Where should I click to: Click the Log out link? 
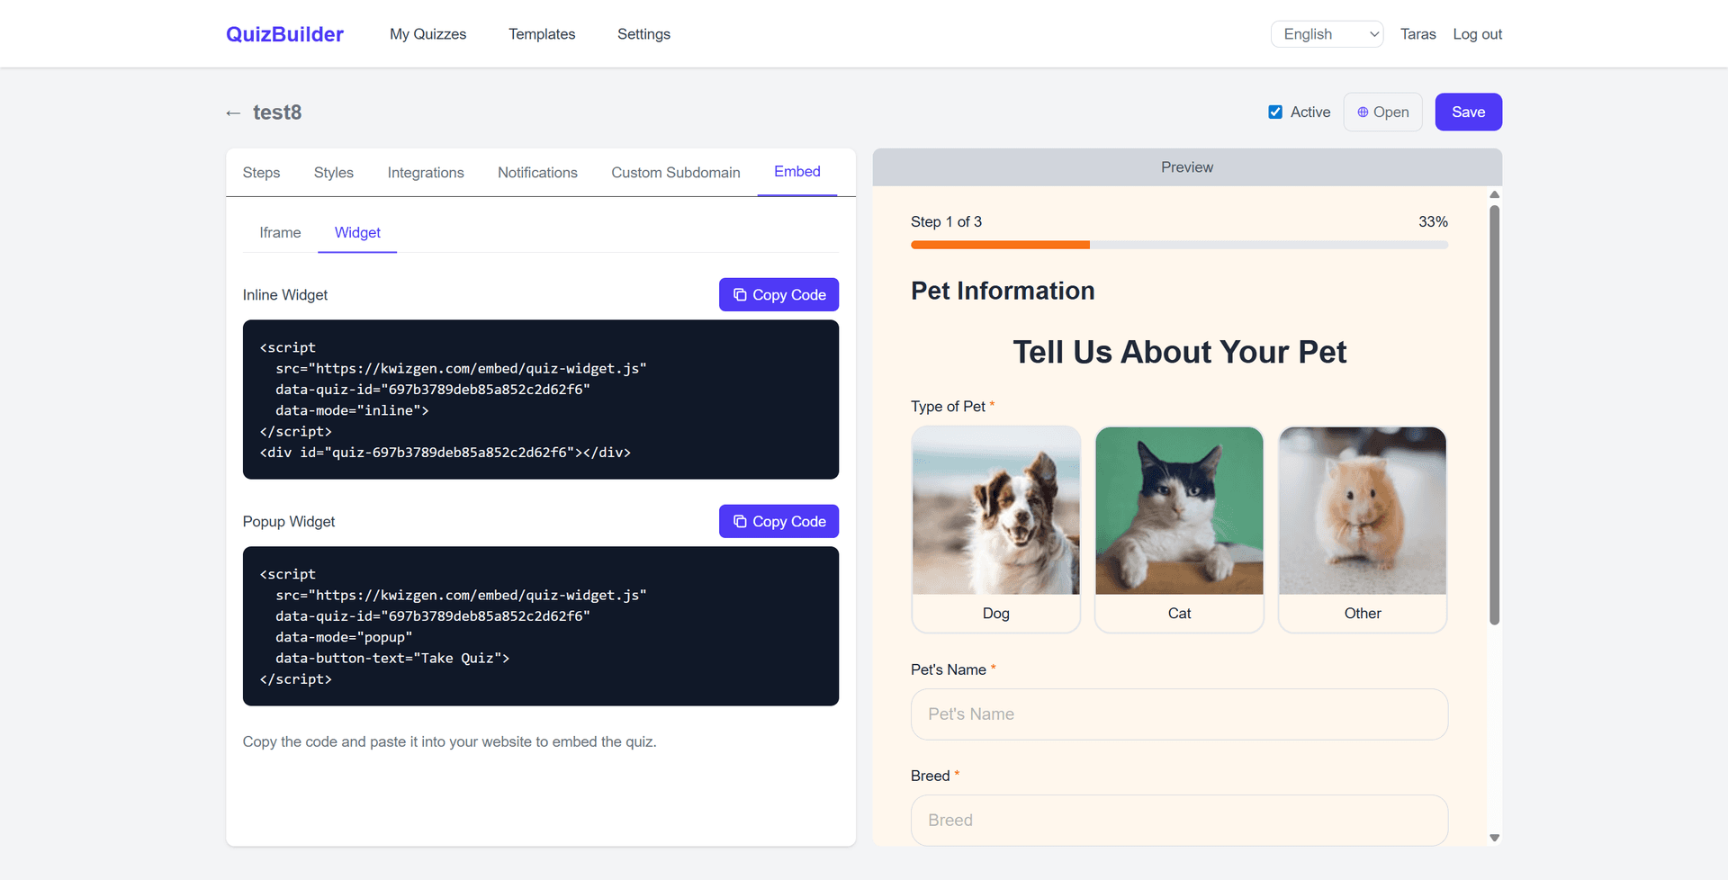[1477, 34]
